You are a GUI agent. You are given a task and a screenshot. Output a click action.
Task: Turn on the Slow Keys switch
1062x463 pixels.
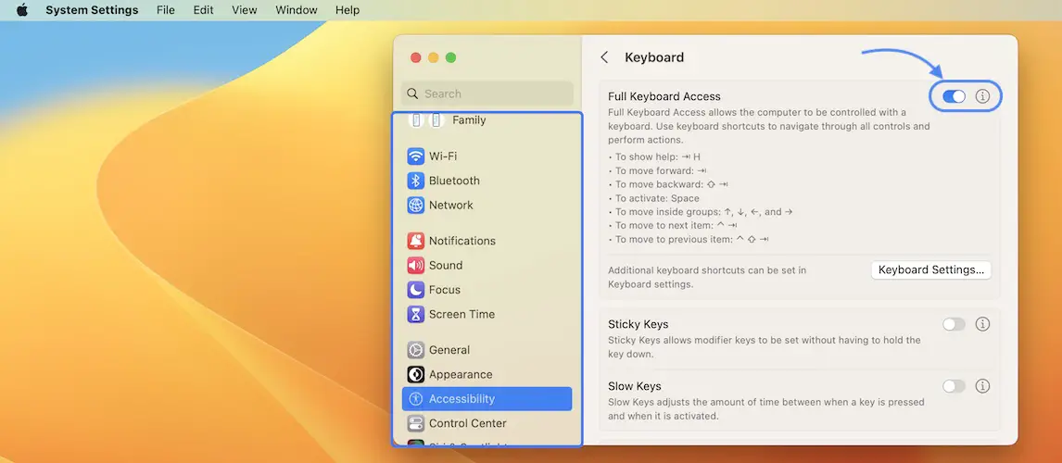(x=954, y=386)
